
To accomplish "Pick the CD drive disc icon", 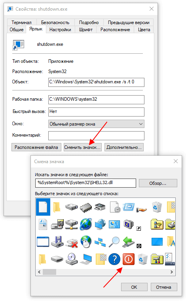I will click(x=72, y=259).
